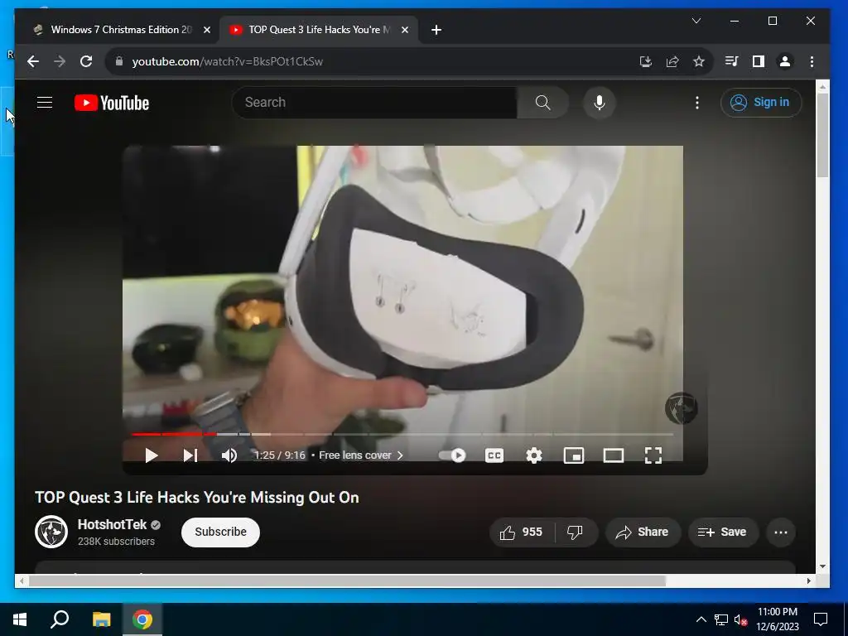Close the Windows 7 Christmas Edition tab
848x636 pixels.
[x=206, y=31]
